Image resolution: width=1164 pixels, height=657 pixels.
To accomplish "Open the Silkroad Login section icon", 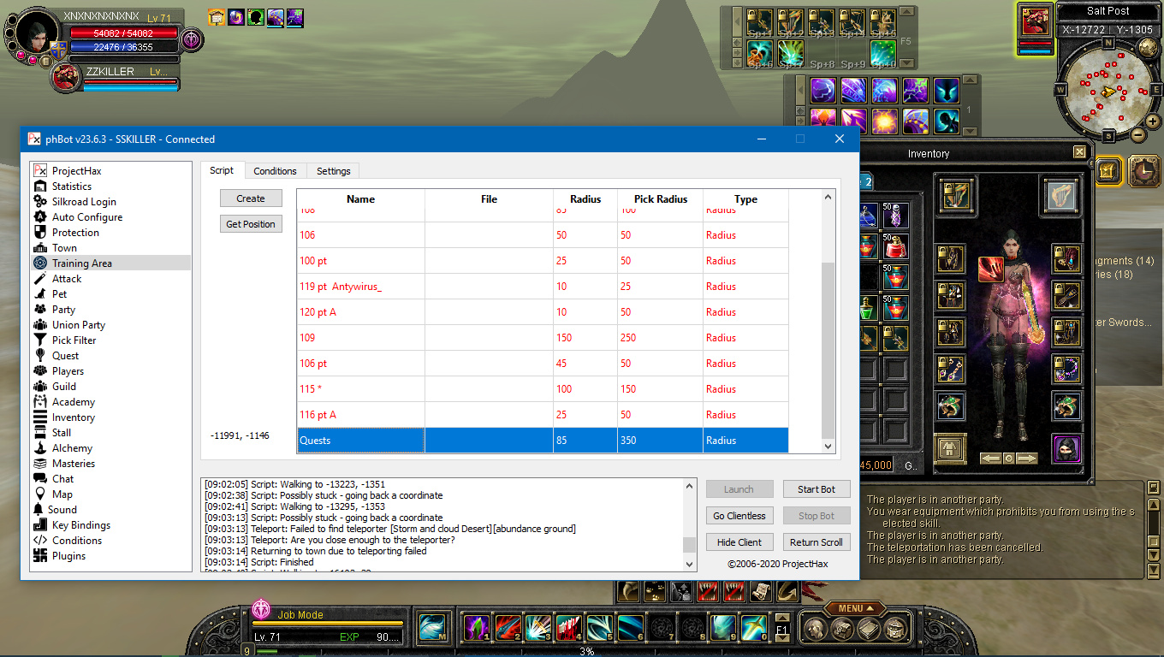I will (40, 202).
